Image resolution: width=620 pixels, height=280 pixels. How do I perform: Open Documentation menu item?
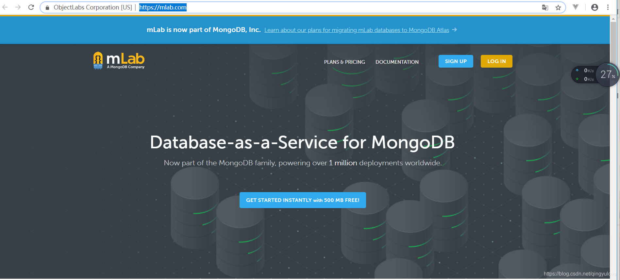click(x=397, y=62)
